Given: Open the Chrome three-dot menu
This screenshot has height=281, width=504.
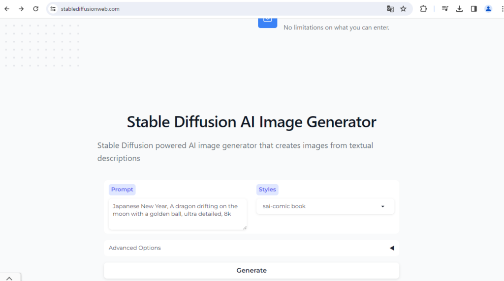Looking at the screenshot, I should pos(502,9).
